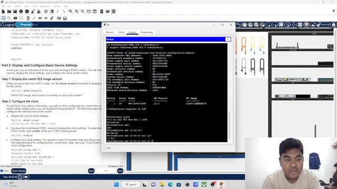This screenshot has width=337, height=189.
Task: Click the Undo arrow in main toolbar
Action: pyautogui.click(x=58, y=12)
